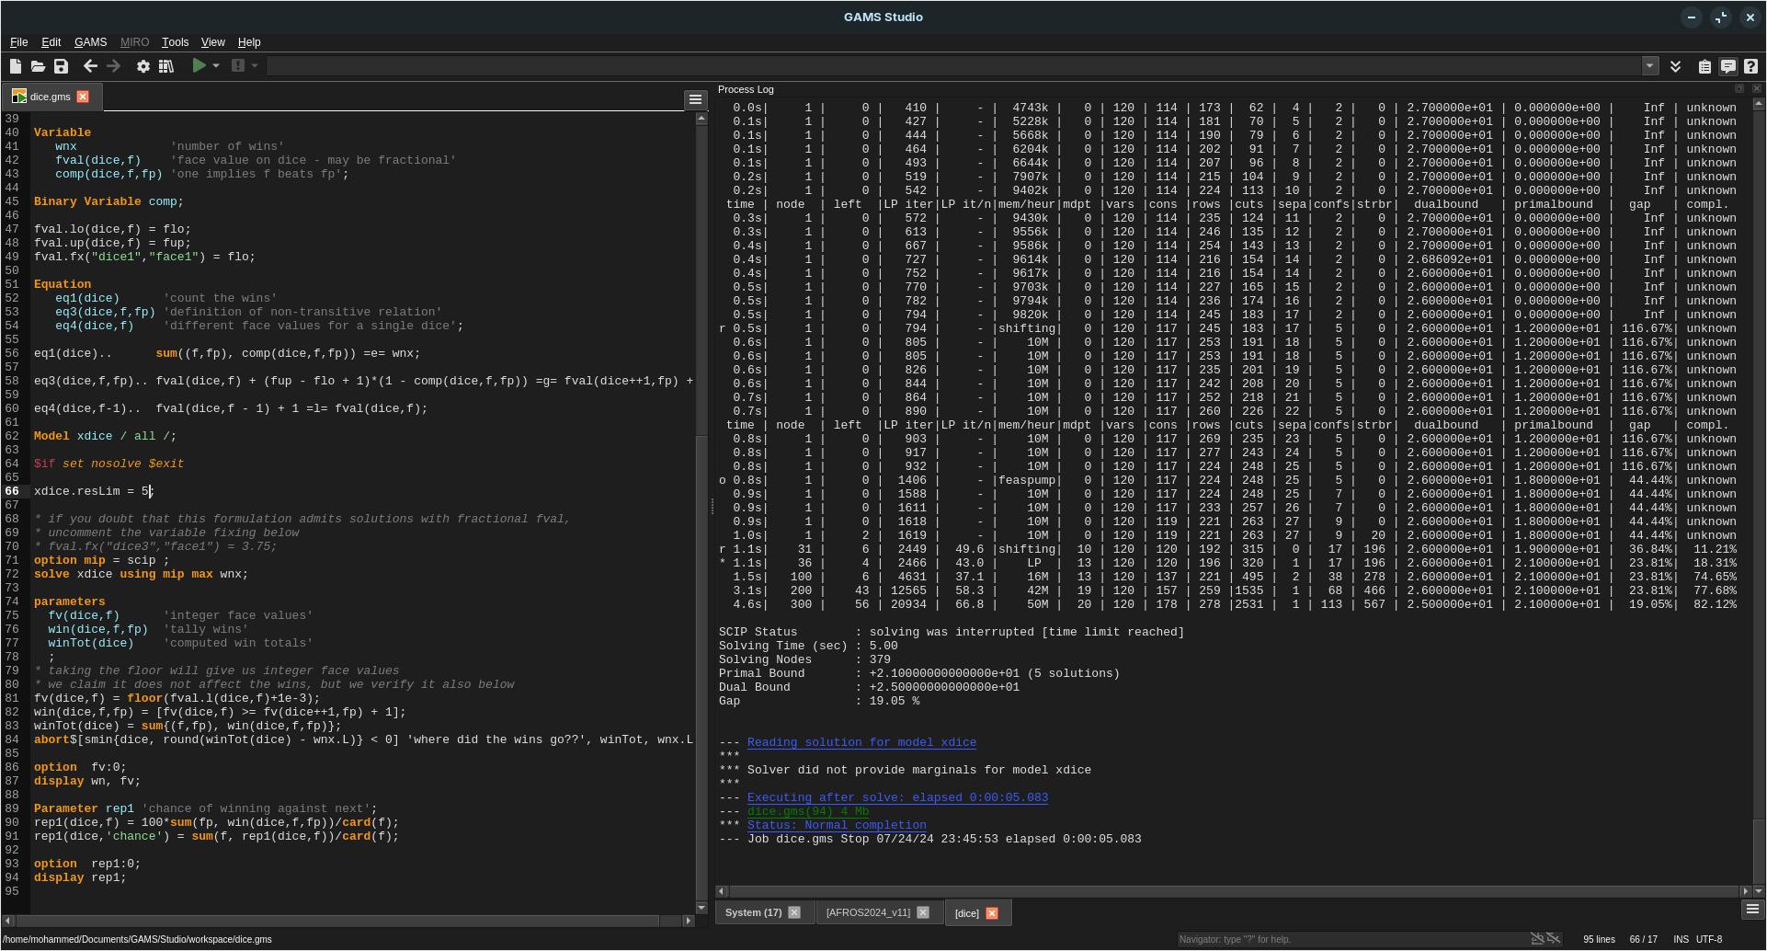Open the stop options dropdown arrow
Image resolution: width=1767 pixels, height=951 pixels.
tap(255, 66)
